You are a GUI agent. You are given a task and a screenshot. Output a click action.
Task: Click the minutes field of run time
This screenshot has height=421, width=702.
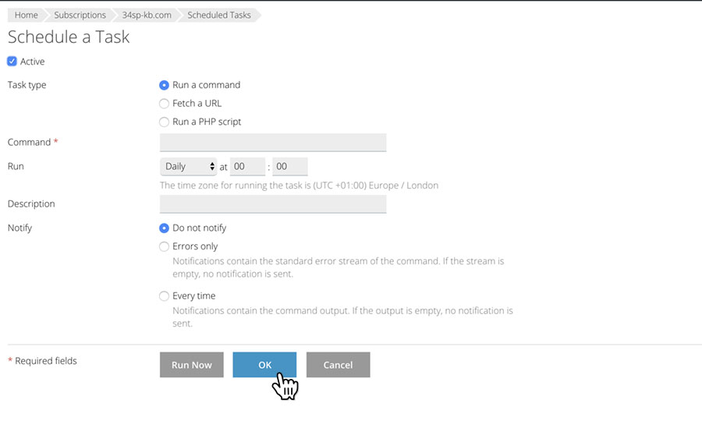[x=290, y=166]
